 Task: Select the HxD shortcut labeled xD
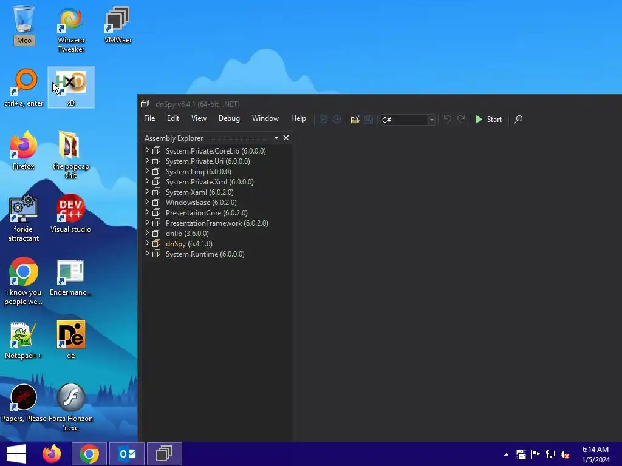70,88
